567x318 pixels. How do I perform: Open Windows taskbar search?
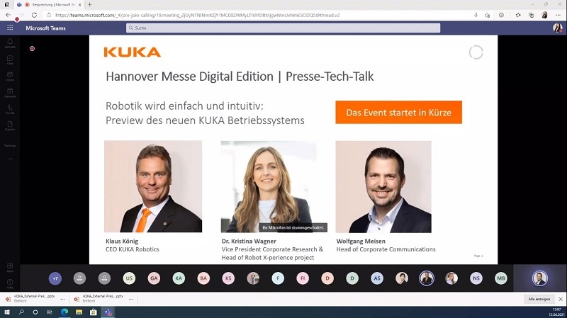pyautogui.click(x=21, y=312)
